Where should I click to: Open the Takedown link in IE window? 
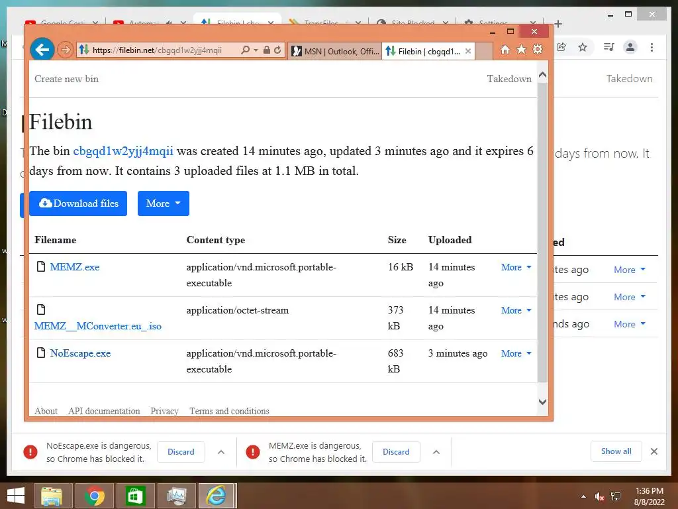tap(509, 79)
